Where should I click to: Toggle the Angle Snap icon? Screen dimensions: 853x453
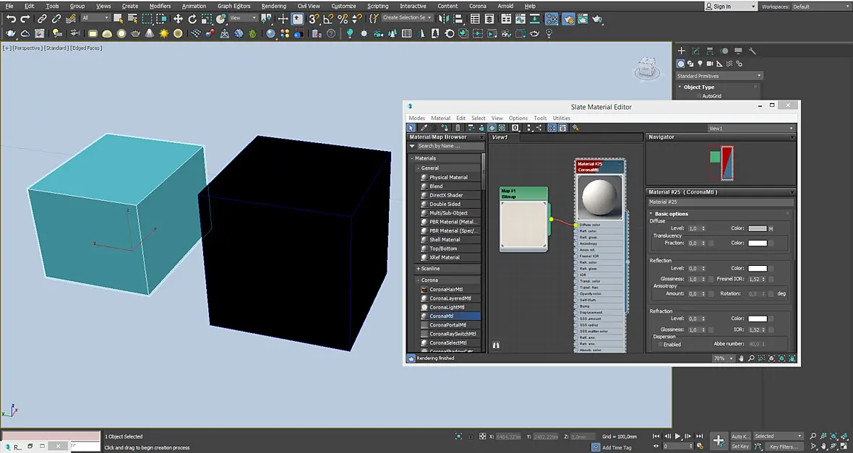pos(328,19)
